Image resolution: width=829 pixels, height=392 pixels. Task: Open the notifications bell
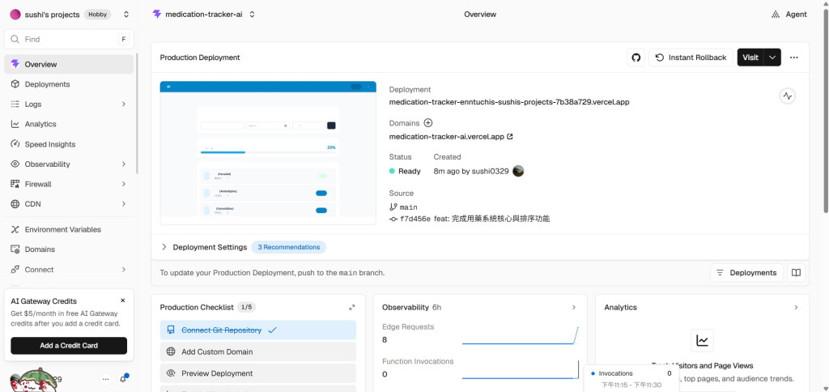tap(123, 379)
